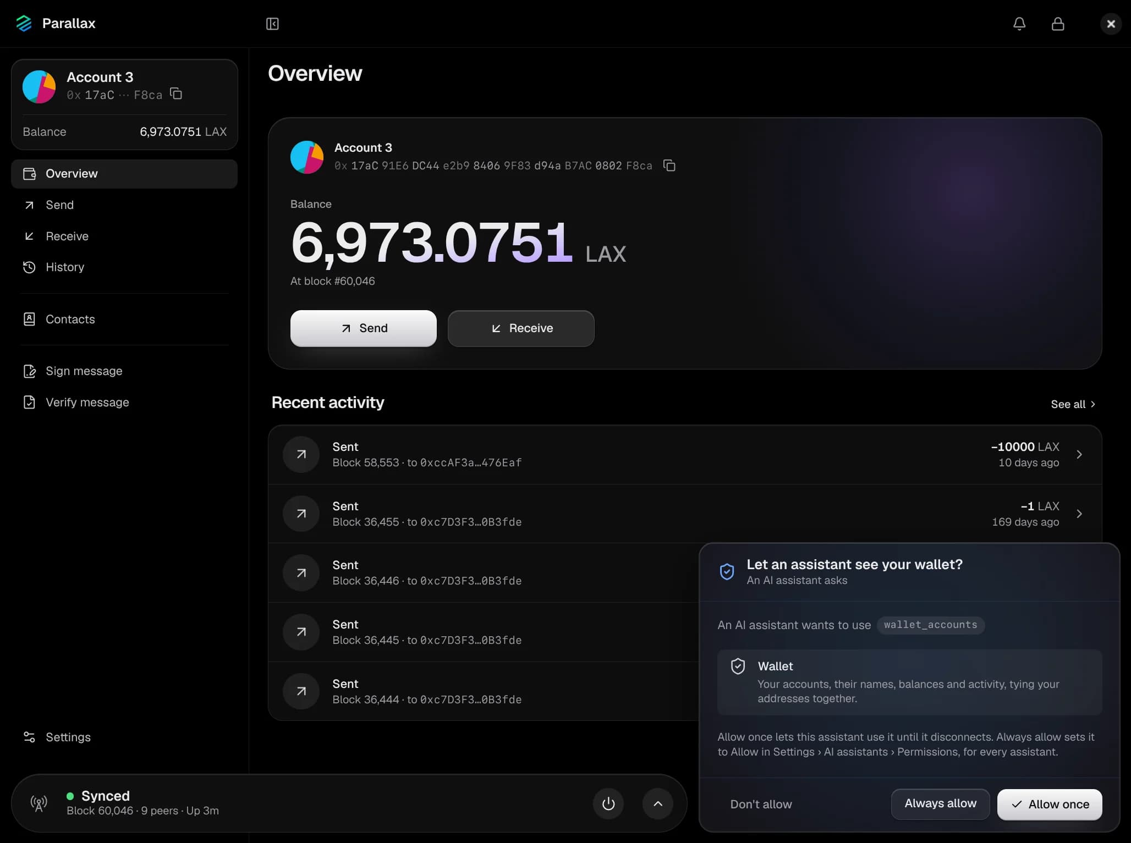Open History in sidebar
1131x843 pixels.
tap(124, 267)
